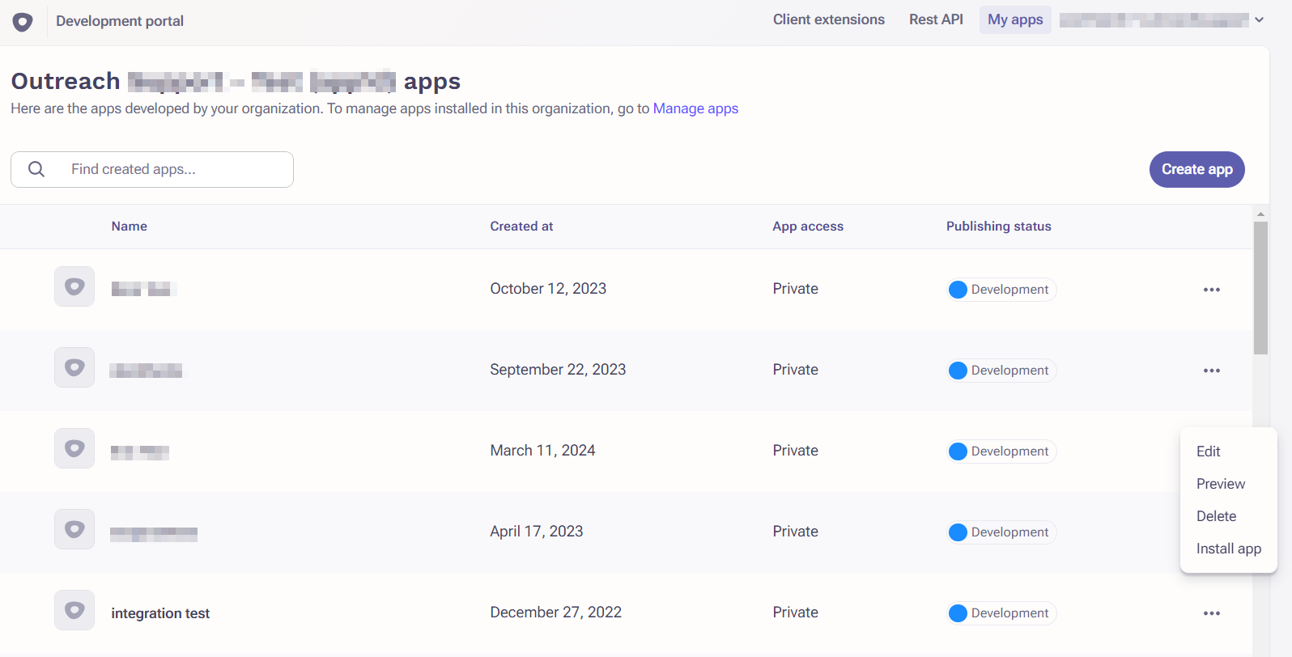Click the search magnifier icon
This screenshot has height=657, width=1292.
pyautogui.click(x=36, y=169)
